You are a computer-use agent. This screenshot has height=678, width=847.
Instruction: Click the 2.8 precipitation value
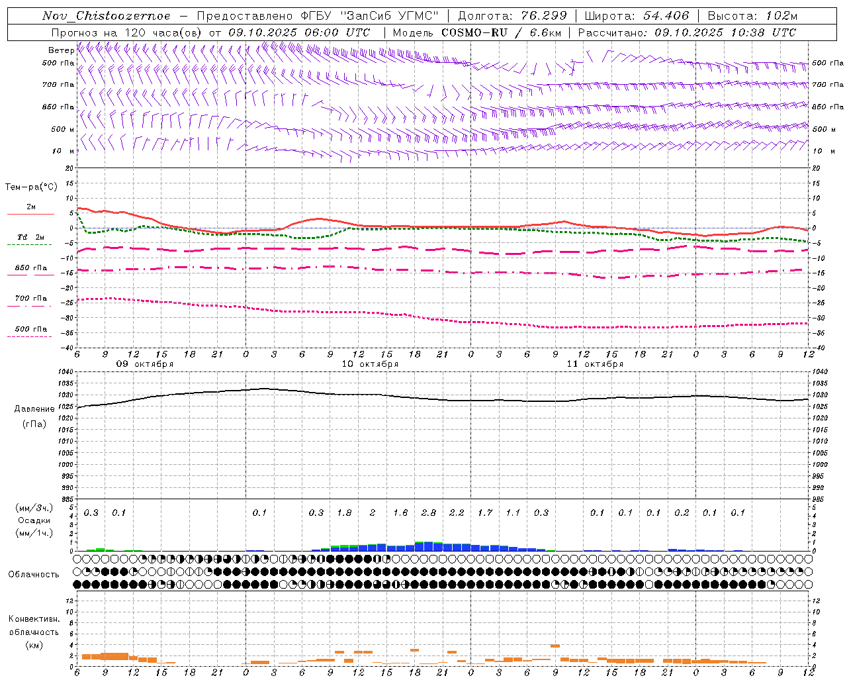tap(429, 513)
